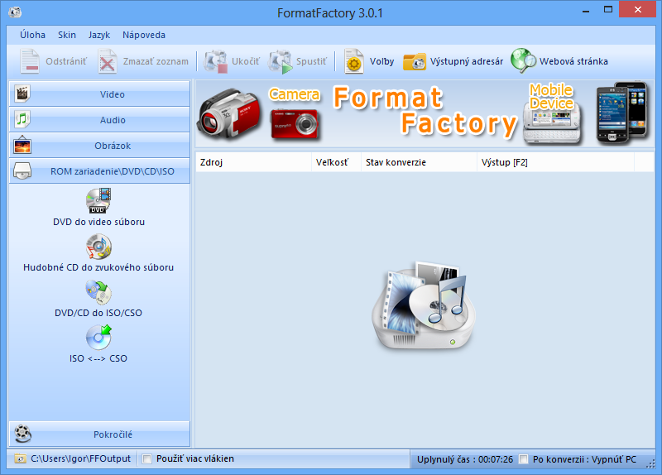Image resolution: width=662 pixels, height=475 pixels.
Task: Enable the Použiť viac vlákien checkbox
Action: 147,458
